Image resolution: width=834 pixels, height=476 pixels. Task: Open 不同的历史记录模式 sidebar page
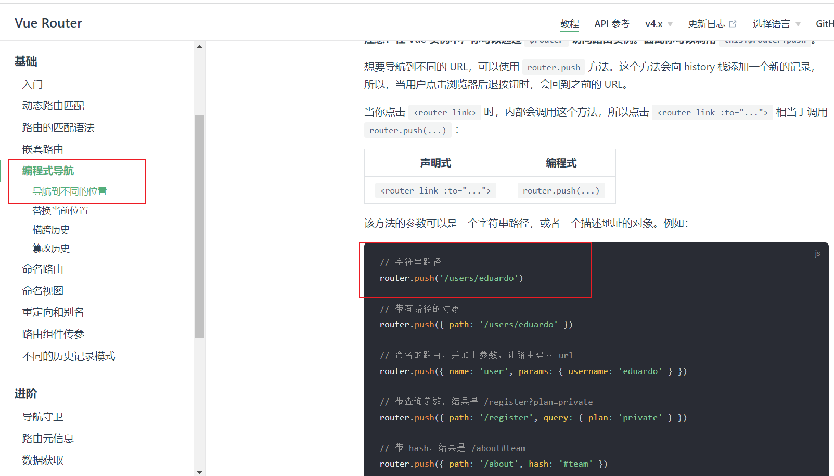[69, 356]
